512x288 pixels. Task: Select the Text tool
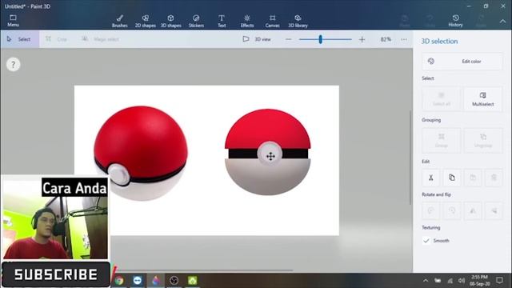(x=222, y=21)
